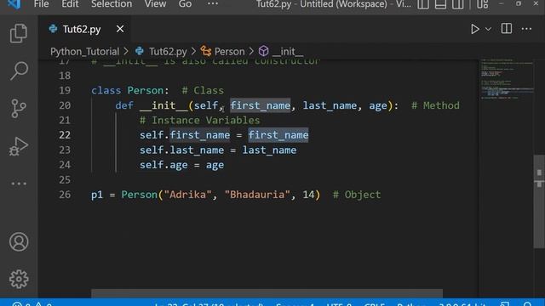
Task: Open the run options dropdown chevron
Action: (488, 30)
